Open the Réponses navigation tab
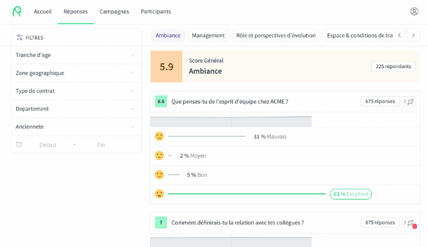 click(76, 12)
